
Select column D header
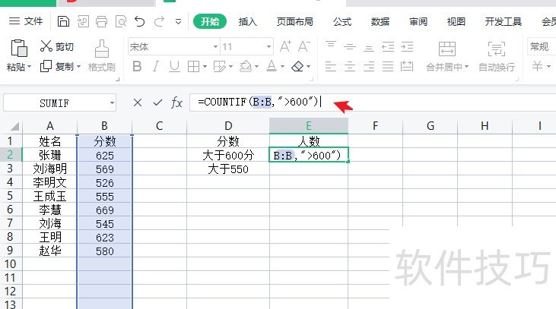(228, 126)
